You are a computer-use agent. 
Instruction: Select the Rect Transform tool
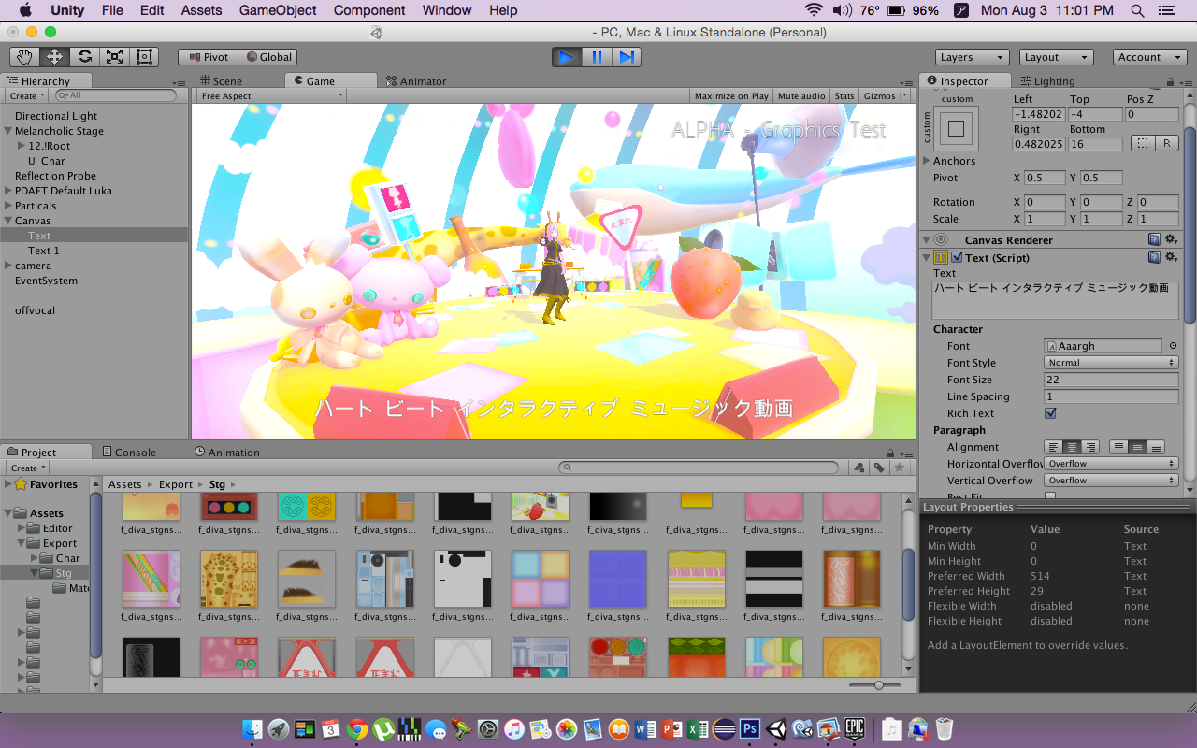coord(144,57)
